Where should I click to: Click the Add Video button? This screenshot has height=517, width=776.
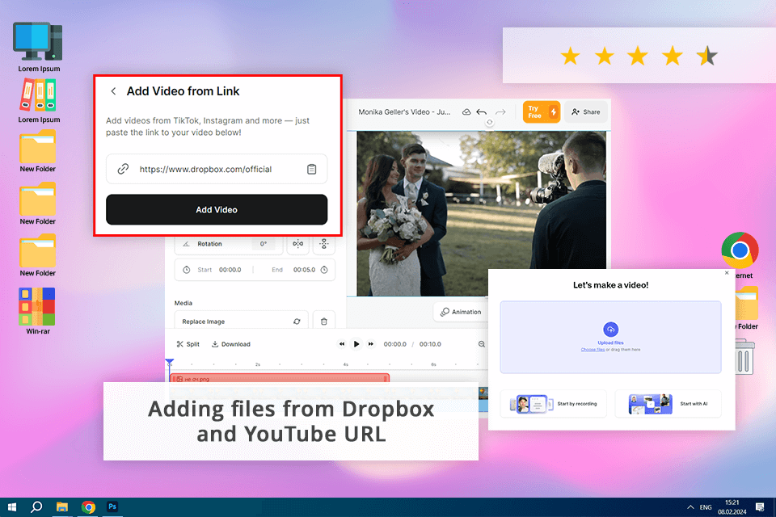[217, 210]
